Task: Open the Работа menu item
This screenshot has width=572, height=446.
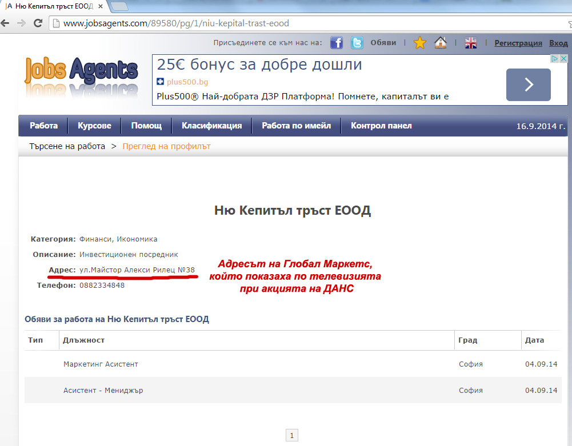Action: tap(44, 126)
